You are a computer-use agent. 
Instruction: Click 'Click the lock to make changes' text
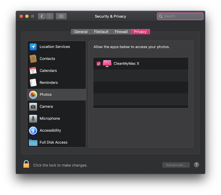(x=60, y=165)
